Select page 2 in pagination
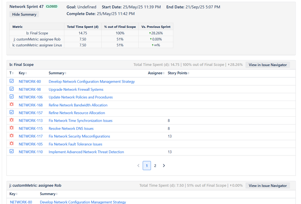 [155, 166]
